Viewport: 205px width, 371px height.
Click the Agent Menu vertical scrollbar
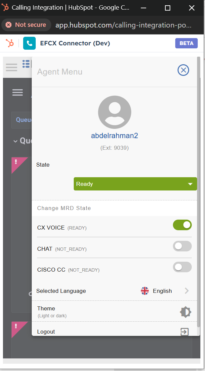point(198,166)
